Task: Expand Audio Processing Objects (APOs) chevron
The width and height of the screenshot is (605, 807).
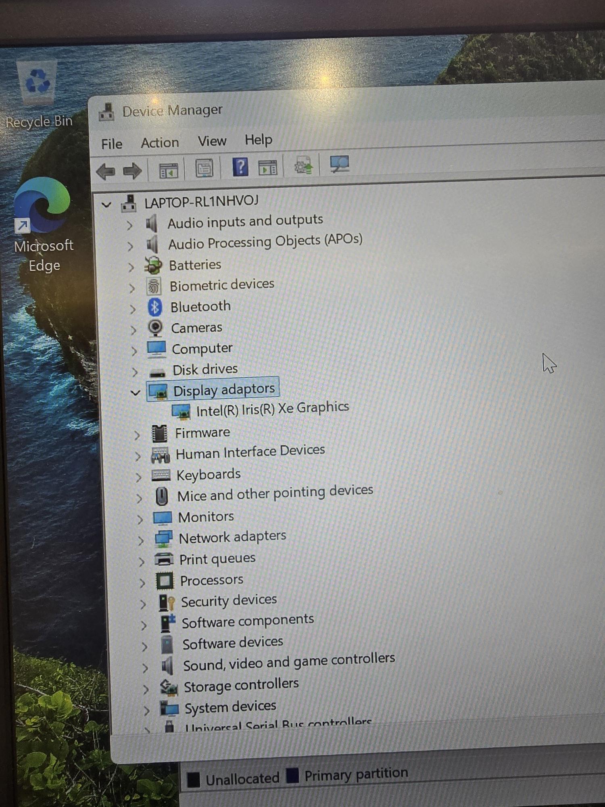Action: pos(130,246)
